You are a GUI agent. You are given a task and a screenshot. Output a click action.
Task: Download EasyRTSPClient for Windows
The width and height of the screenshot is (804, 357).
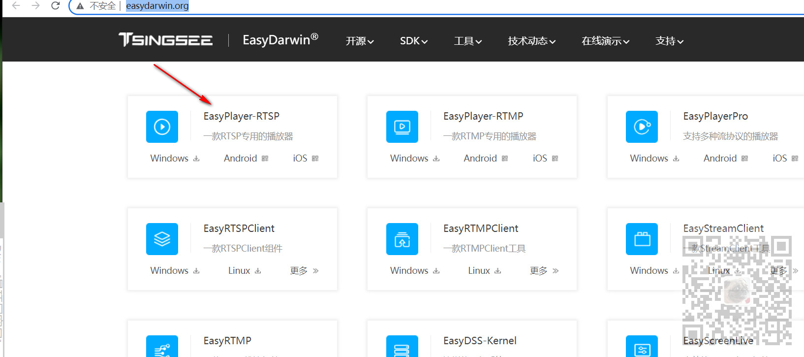(175, 270)
